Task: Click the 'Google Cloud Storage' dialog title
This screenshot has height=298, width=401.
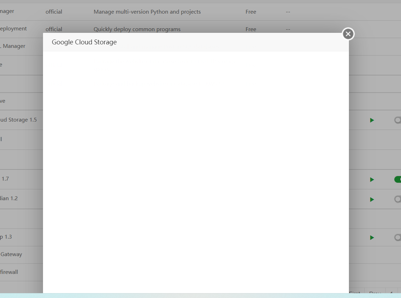Action: (84, 42)
